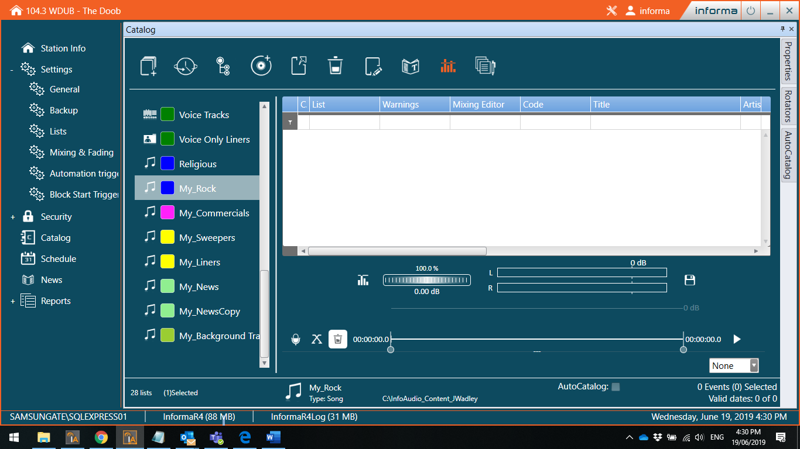Expand the Reports section

tap(13, 301)
